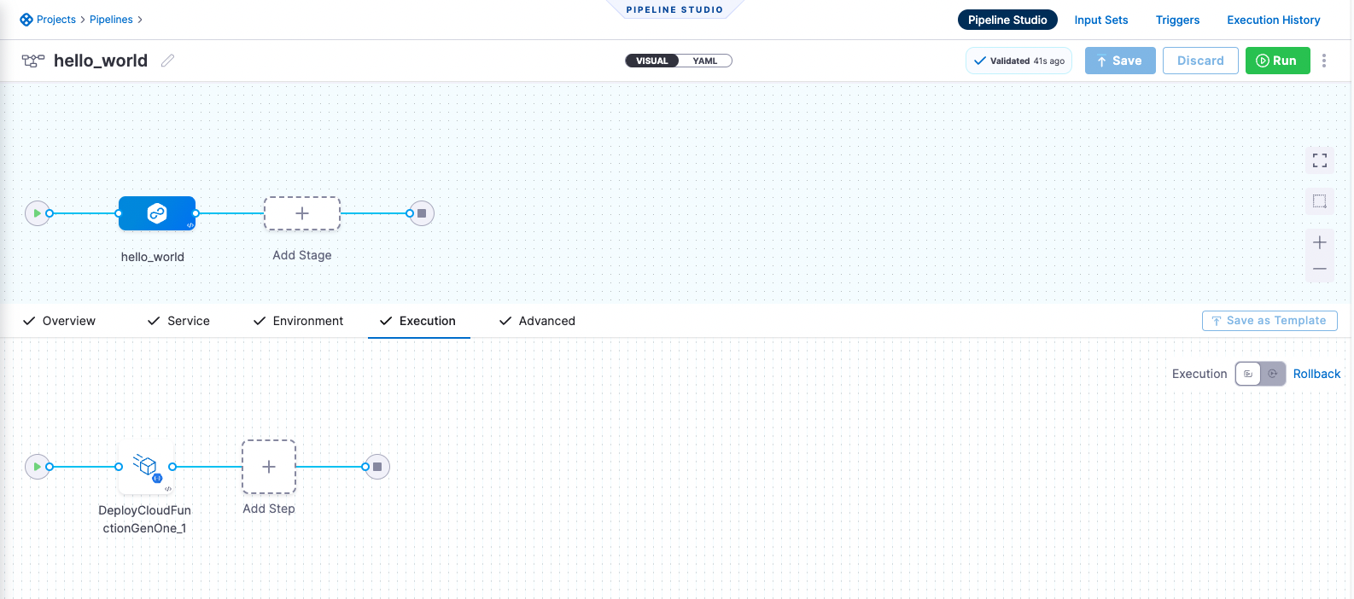
Task: Zoom in on the pipeline canvas
Action: point(1319,242)
